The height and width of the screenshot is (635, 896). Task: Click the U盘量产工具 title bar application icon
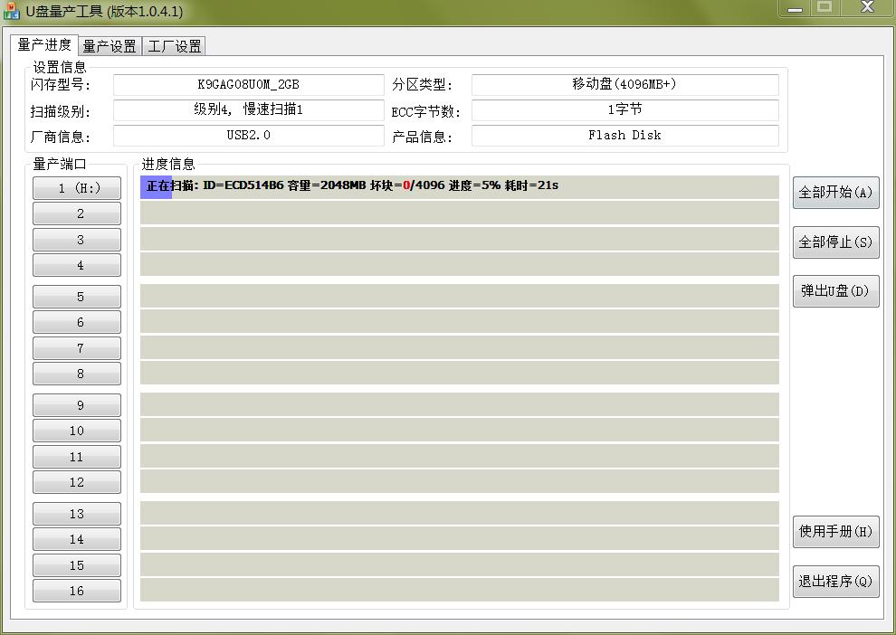(x=13, y=12)
